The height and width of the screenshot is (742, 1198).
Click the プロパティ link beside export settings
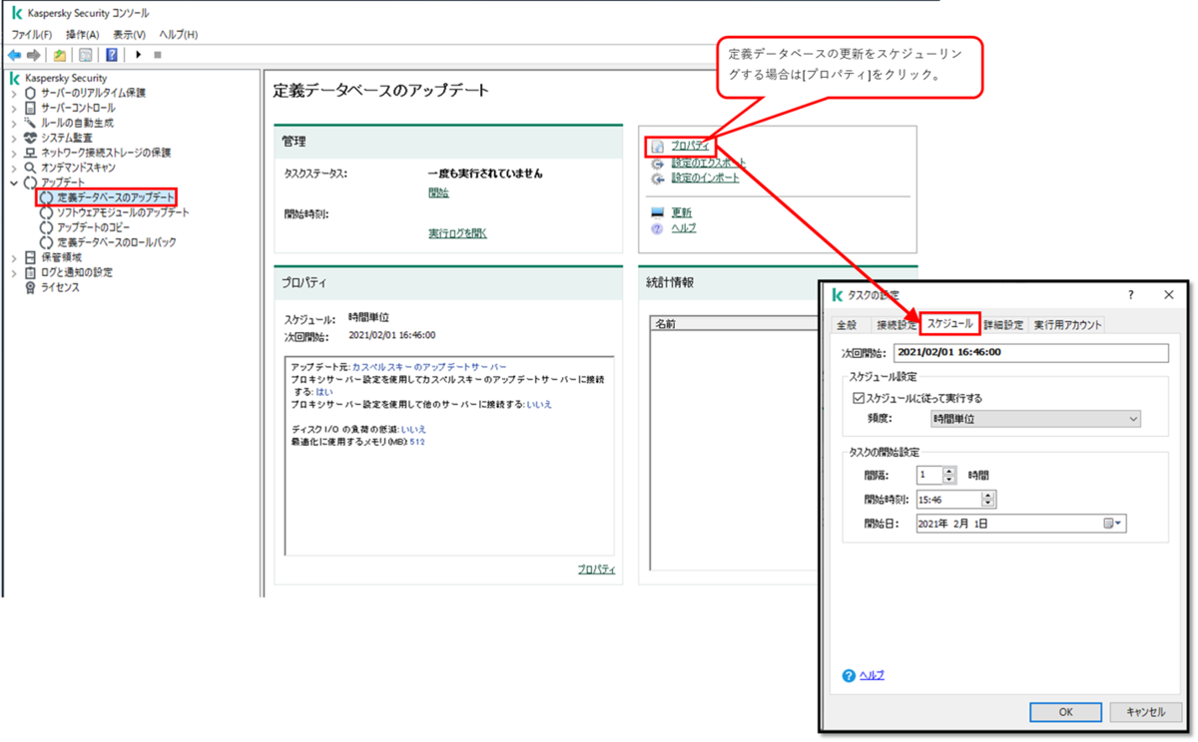(x=690, y=146)
